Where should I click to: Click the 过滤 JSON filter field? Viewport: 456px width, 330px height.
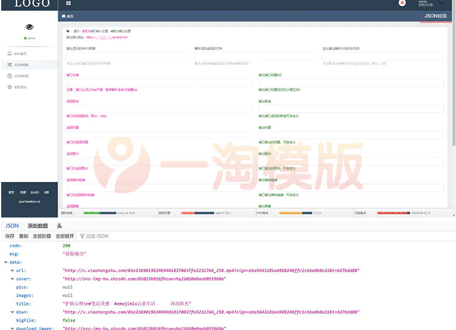click(97, 236)
